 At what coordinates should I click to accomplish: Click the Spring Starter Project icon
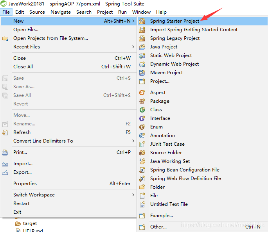[142, 21]
